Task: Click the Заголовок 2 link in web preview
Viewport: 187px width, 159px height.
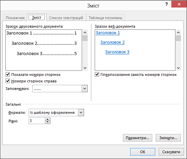Action: pos(112,42)
